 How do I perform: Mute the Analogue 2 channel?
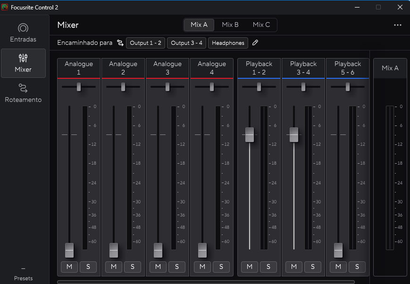114,267
